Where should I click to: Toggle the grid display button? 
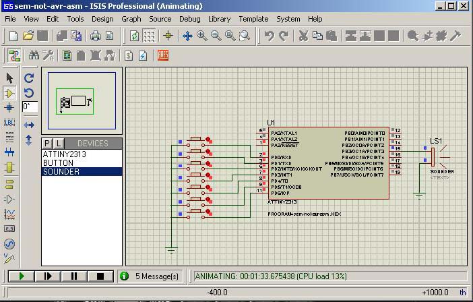(x=150, y=36)
